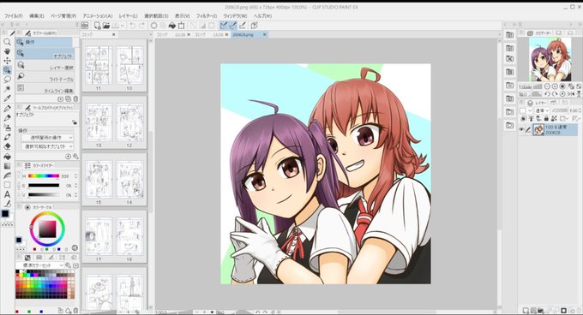Select the Hand move-view tool
This screenshot has width=583, height=315.
click(x=7, y=51)
